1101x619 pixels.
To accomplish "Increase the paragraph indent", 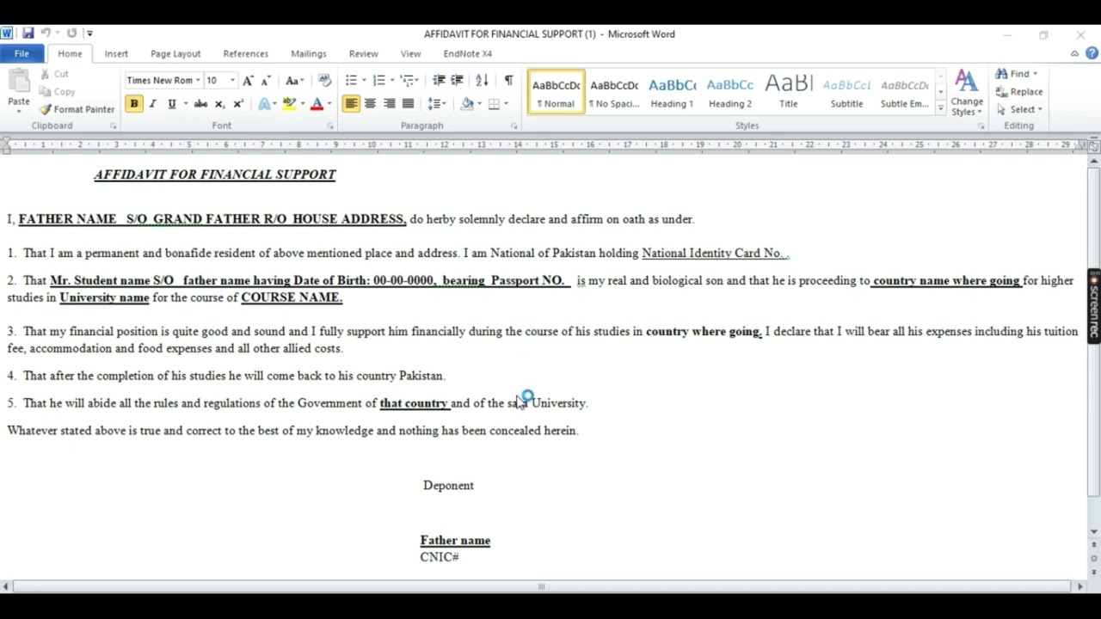I will (457, 81).
